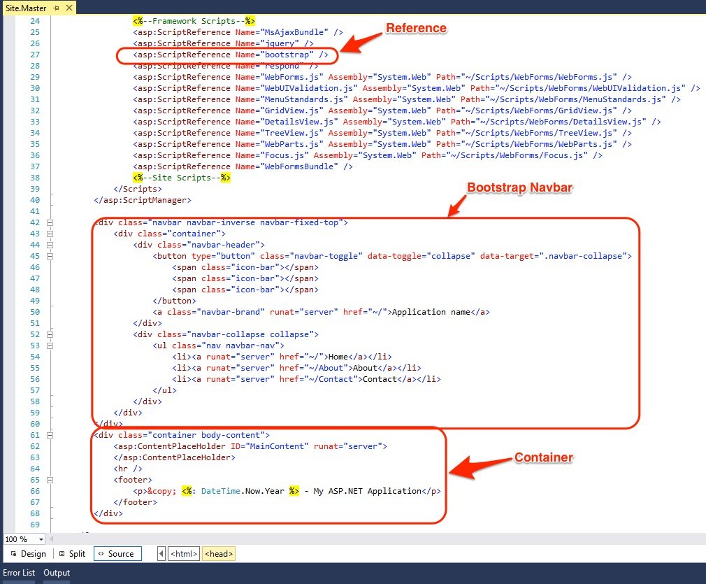Screen dimensions: 706x584
Task: Select the Site.Master document tab
Action: click(27, 8)
